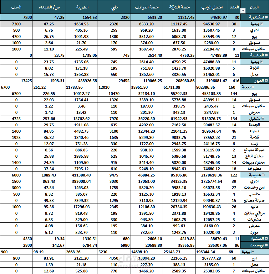
Task: Select the cell with value 208980.86
Action: [179, 81]
